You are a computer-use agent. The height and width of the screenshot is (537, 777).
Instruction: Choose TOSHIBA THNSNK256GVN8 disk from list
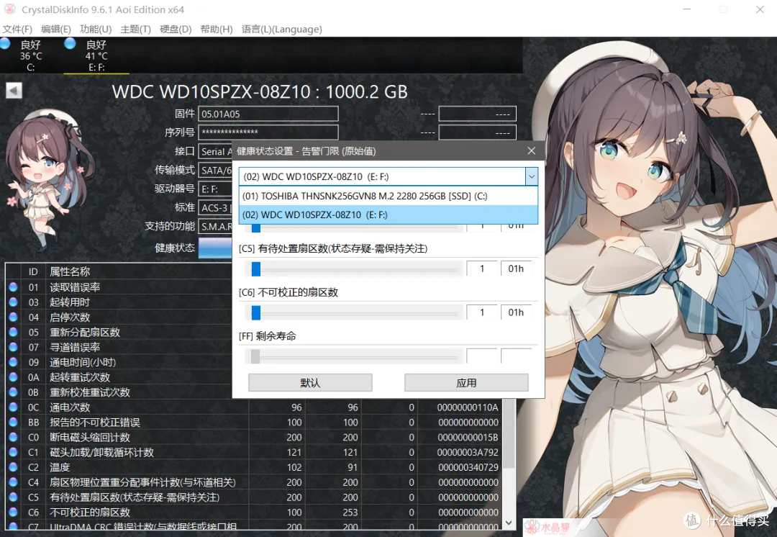click(x=388, y=196)
